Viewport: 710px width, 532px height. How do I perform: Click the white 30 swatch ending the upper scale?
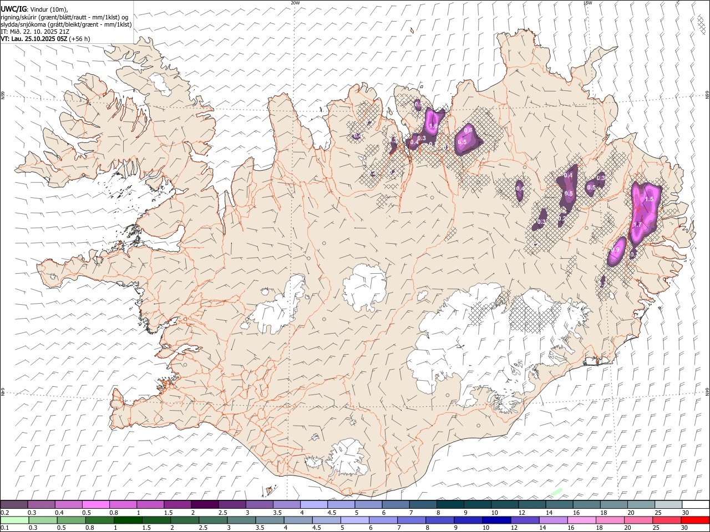(695, 505)
